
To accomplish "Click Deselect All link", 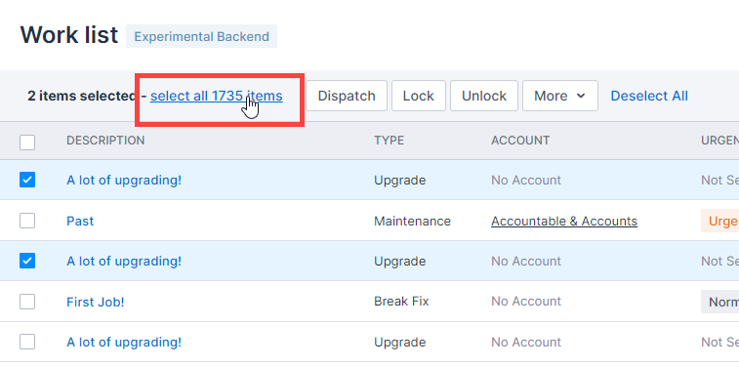I will click(649, 96).
